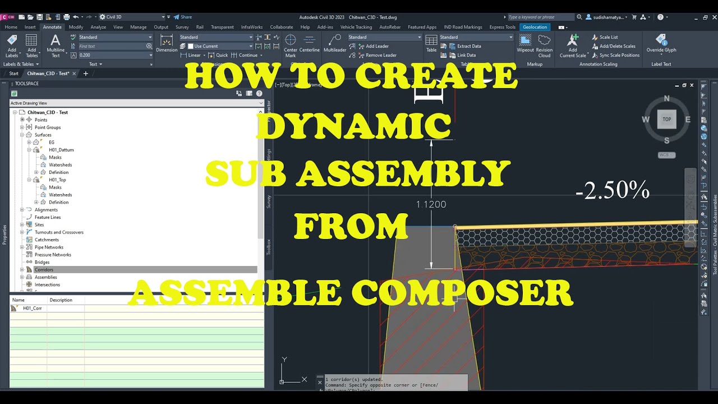The height and width of the screenshot is (404, 718).
Task: Open the WCS coordinate system dropdown
Action: click(666, 155)
